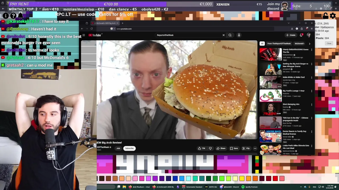Activate the voice search microphone
The image size is (339, 190).
239,35
